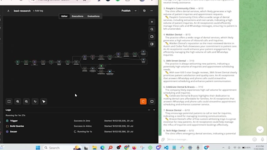Open the add node panel plus icon
The height and width of the screenshot is (150, 267).
point(152,22)
